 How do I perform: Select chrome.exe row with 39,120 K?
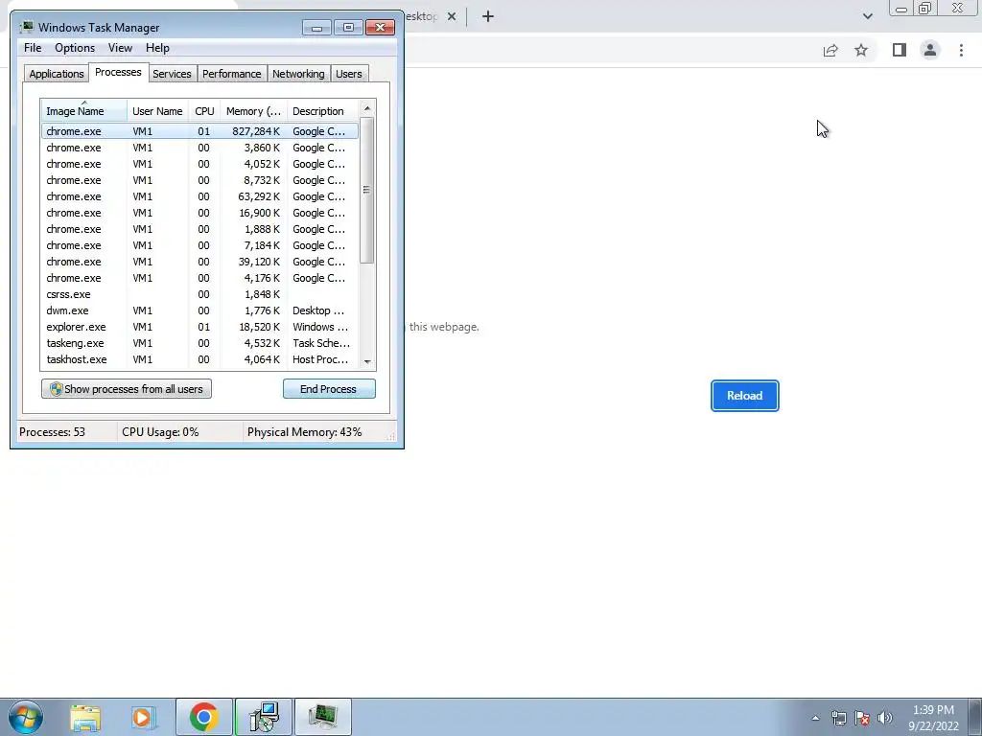point(199,262)
